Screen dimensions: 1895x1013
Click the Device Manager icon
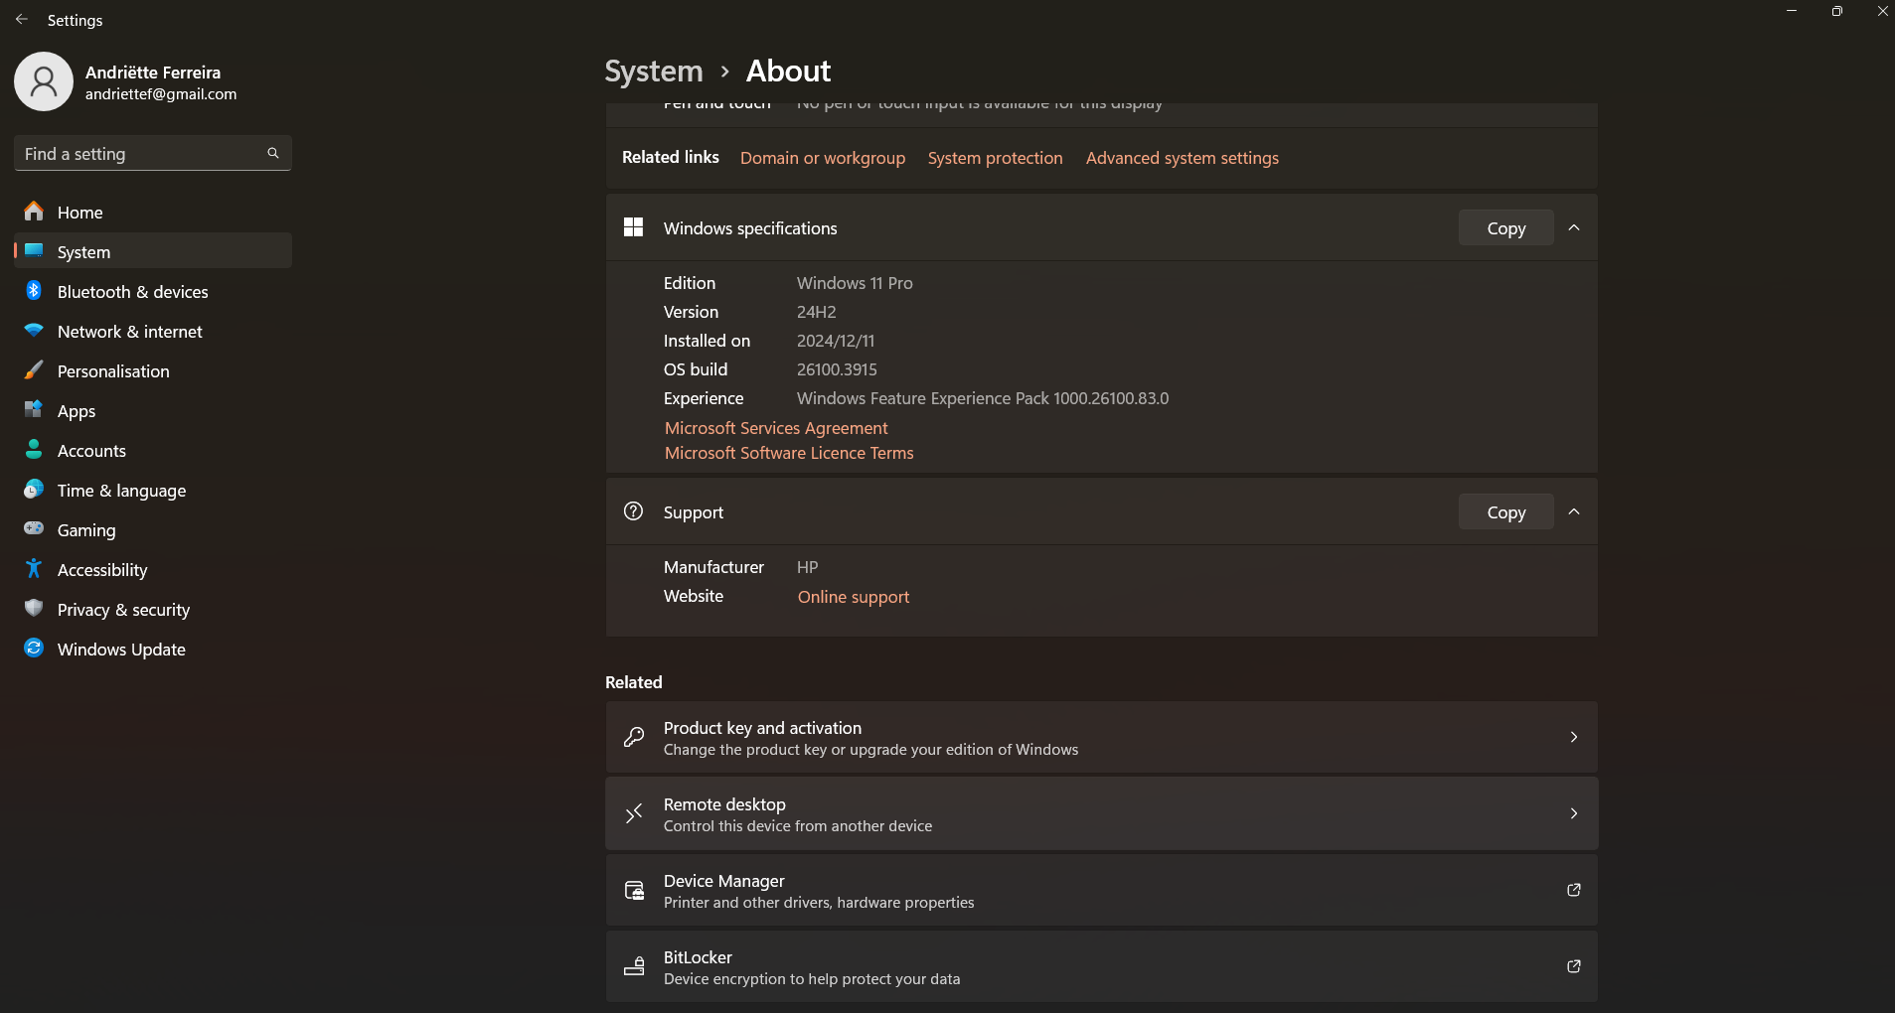[633, 890]
